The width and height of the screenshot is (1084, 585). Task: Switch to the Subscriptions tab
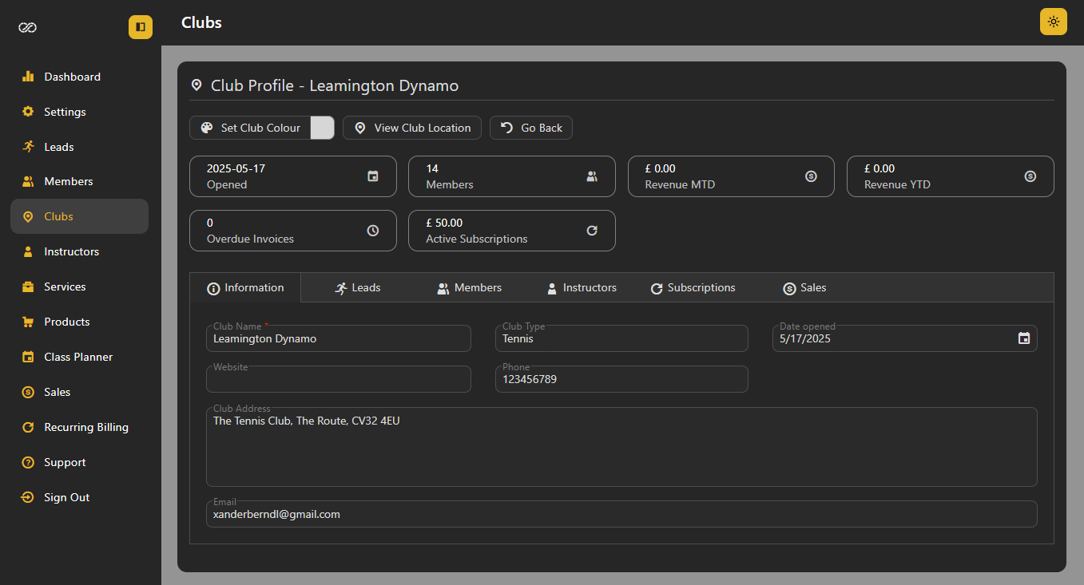pos(693,287)
